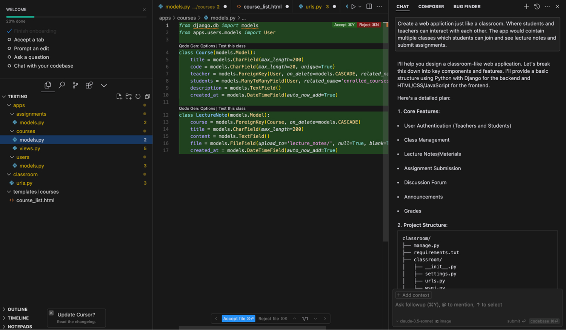Collapse the templates/courses folder

[9, 192]
